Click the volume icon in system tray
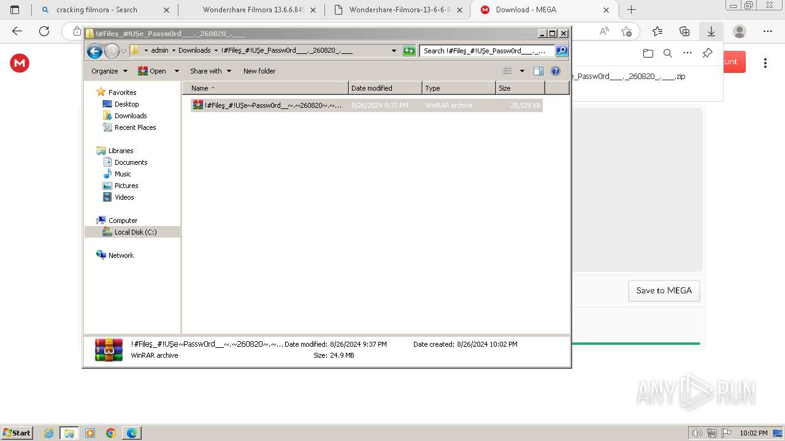 [697, 433]
